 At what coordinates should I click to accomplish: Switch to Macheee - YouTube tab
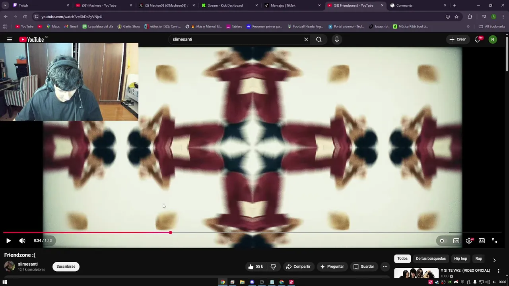104,6
